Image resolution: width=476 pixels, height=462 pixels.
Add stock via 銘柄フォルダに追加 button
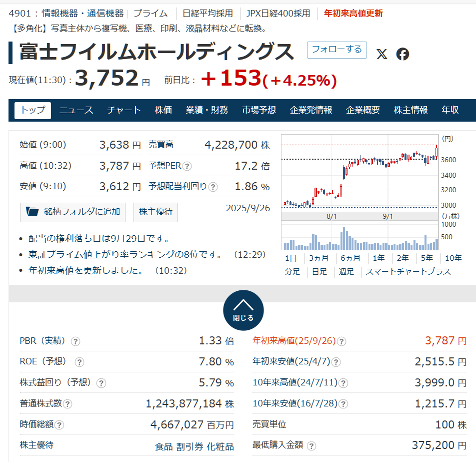[x=72, y=212]
